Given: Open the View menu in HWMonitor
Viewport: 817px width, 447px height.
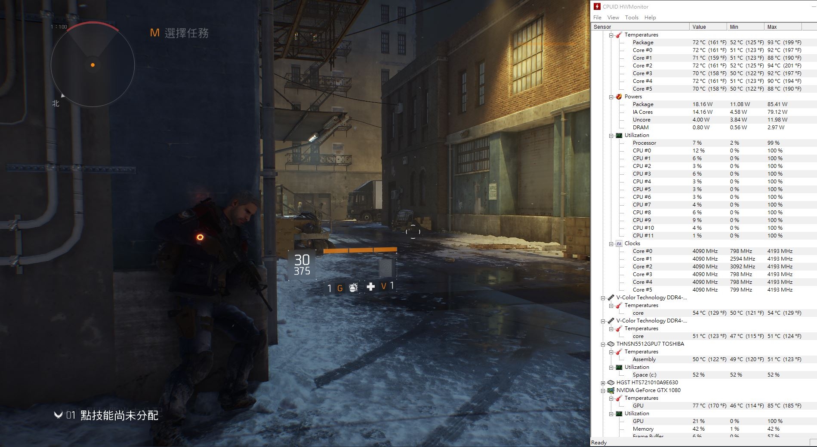Looking at the screenshot, I should pos(613,17).
